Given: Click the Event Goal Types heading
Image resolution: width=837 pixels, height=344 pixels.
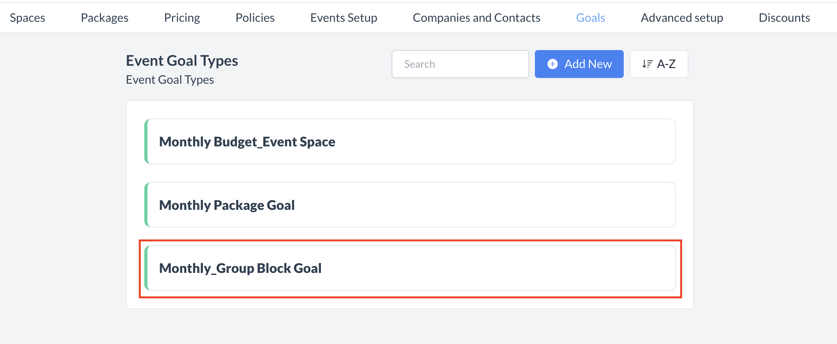Looking at the screenshot, I should coord(182,60).
